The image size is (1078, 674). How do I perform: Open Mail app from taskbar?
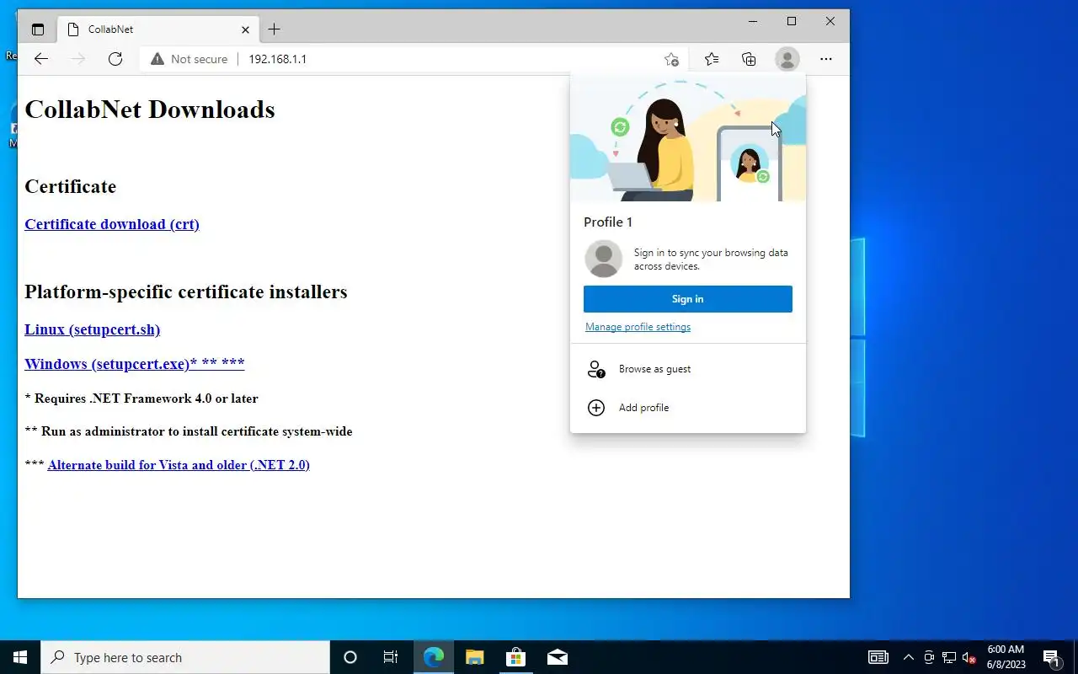[557, 657]
